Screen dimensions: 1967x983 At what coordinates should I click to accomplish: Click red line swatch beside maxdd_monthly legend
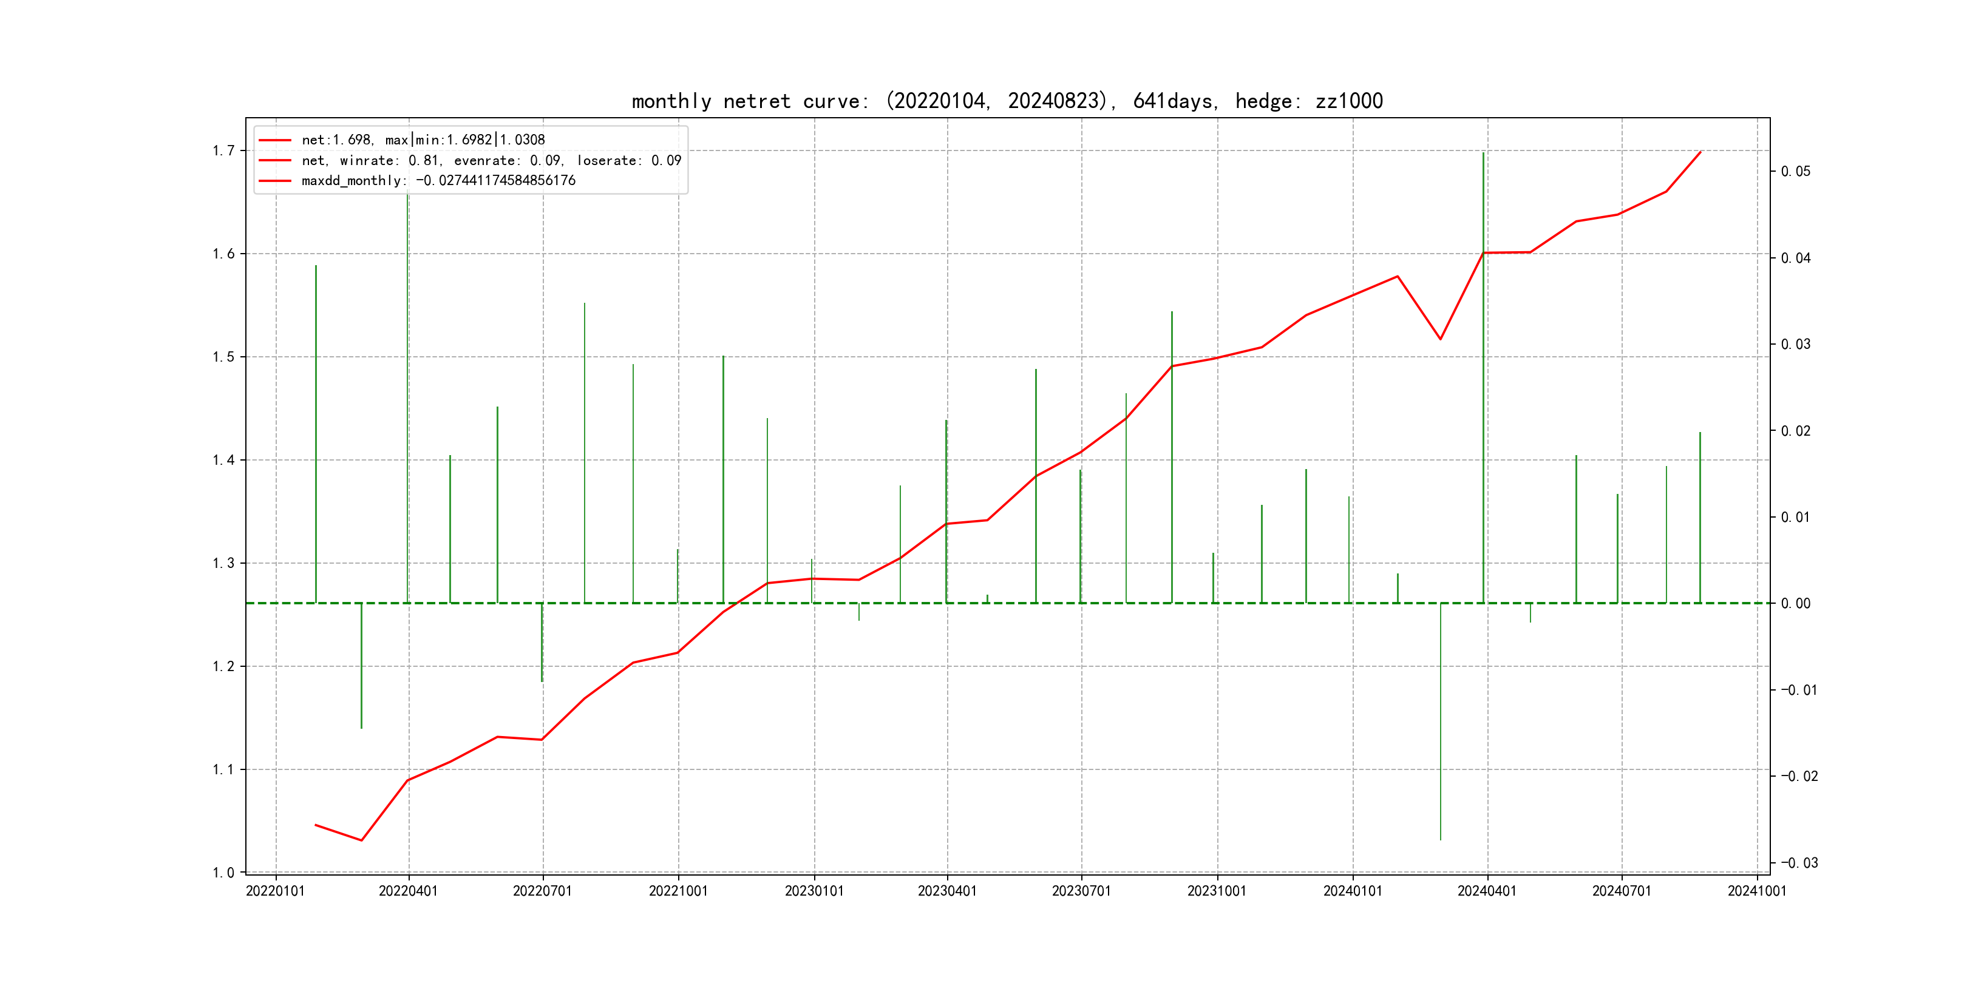pyautogui.click(x=275, y=181)
